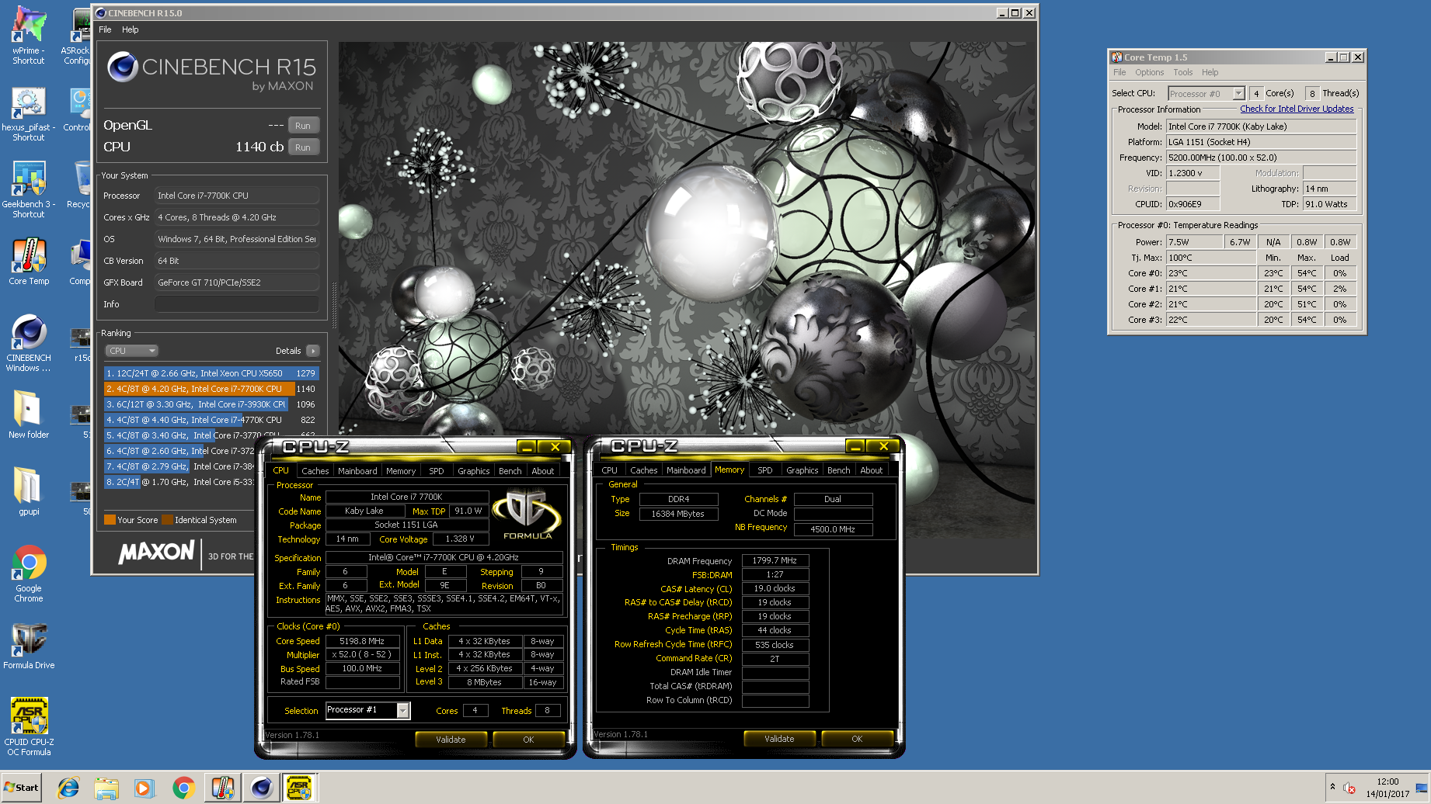Open Chrome from the taskbar
This screenshot has height=804, width=1431.
[x=183, y=788]
